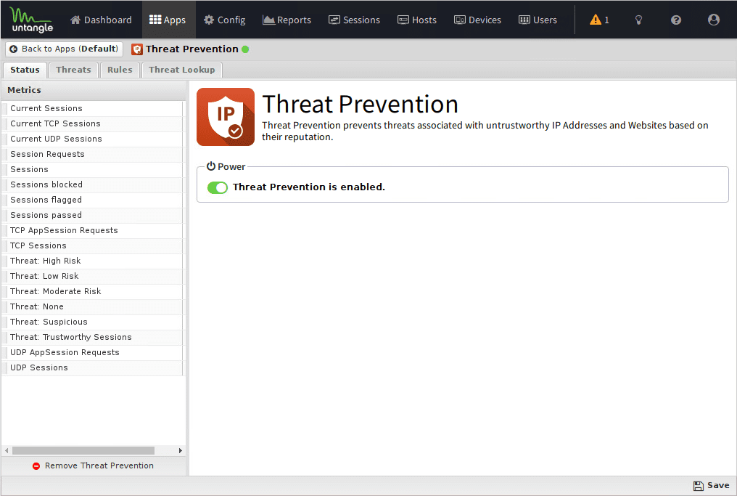The height and width of the screenshot is (496, 737).
Task: Click Remove Threat Prevention button
Action: [x=93, y=466]
